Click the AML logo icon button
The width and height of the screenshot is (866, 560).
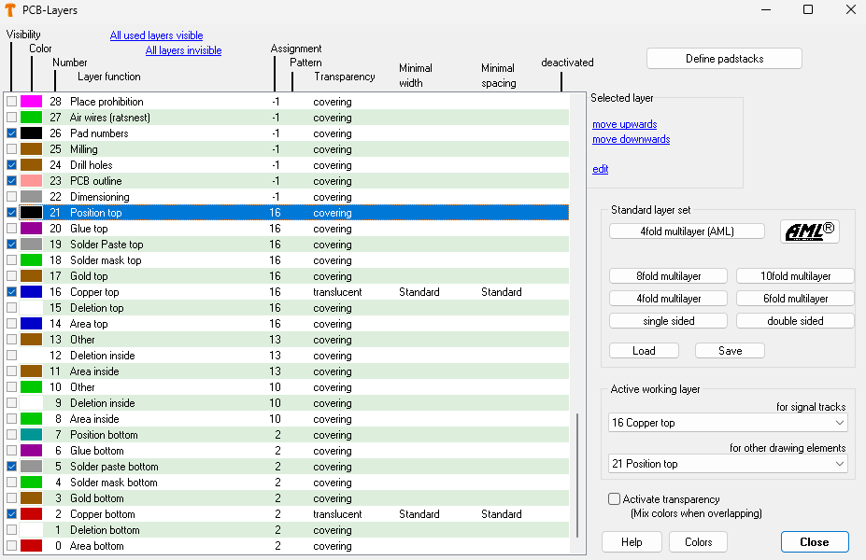809,231
